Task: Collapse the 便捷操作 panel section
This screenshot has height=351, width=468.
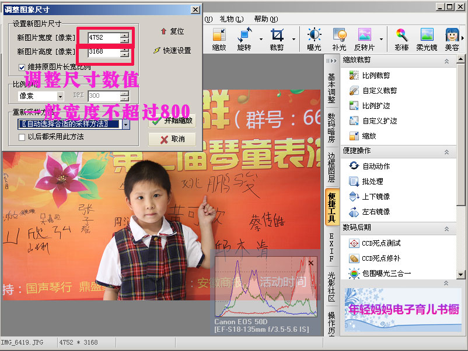Action: tap(446, 152)
